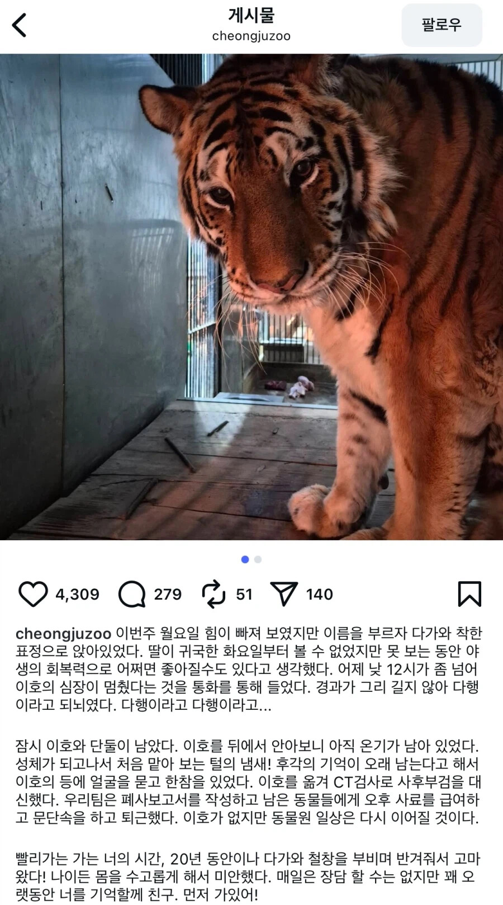Repost using the circular arrows icon
The width and height of the screenshot is (503, 905).
click(213, 594)
